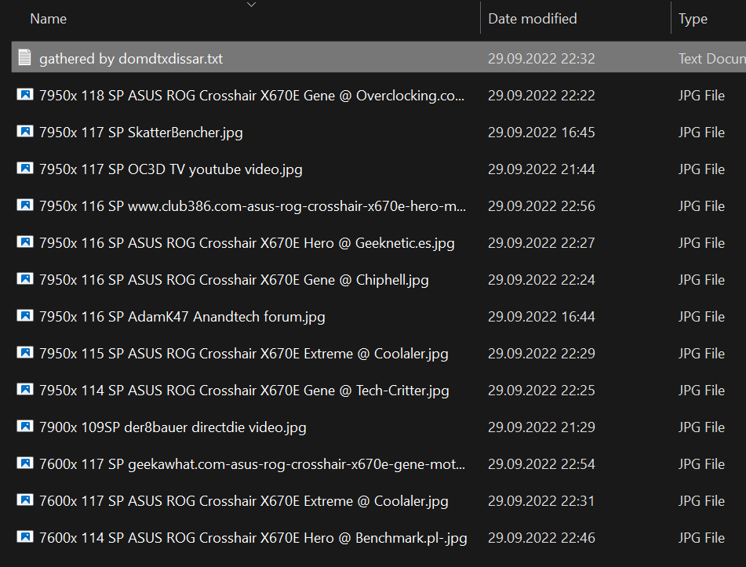Click the date 29.09.2022 21:44 for OC3D TV

click(x=541, y=169)
